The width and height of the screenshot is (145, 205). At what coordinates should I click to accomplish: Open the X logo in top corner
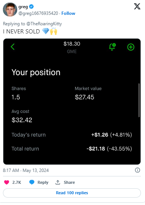pyautogui.click(x=137, y=6)
